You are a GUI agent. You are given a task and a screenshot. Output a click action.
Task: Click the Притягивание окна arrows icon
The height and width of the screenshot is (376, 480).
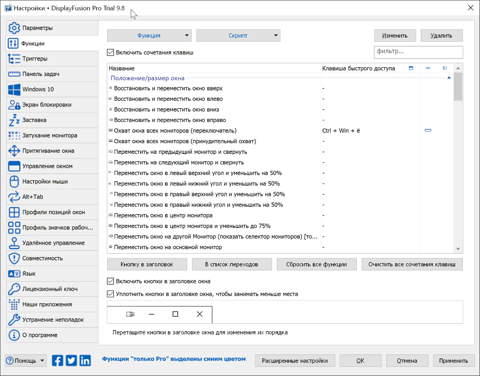pyautogui.click(x=14, y=151)
